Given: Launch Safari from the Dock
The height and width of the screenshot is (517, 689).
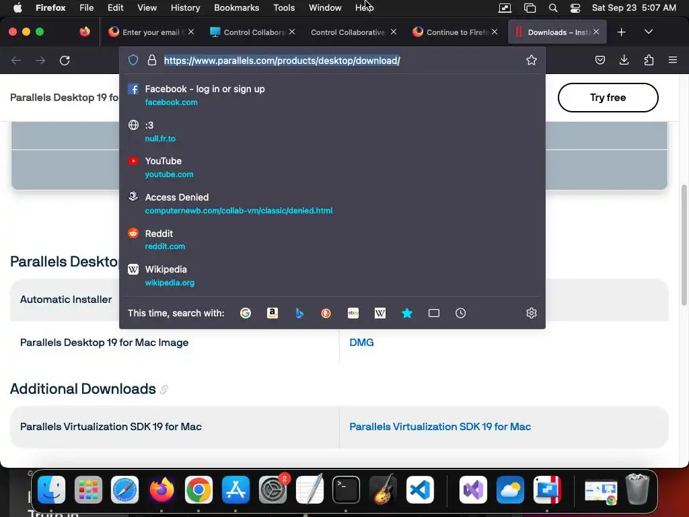Looking at the screenshot, I should tap(124, 489).
